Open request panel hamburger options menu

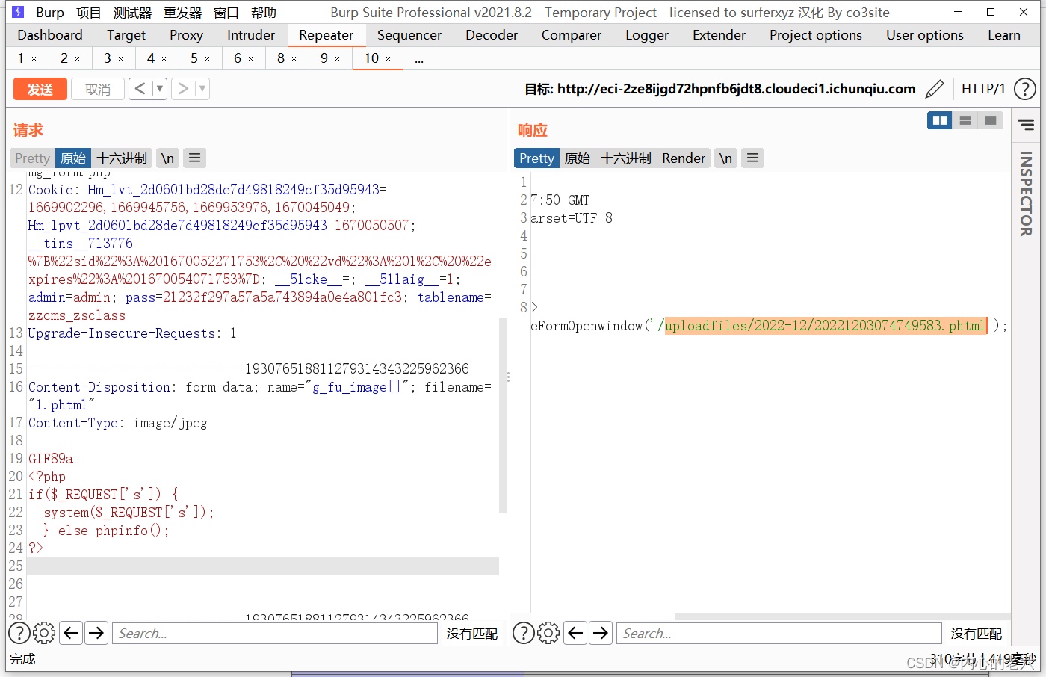click(194, 158)
